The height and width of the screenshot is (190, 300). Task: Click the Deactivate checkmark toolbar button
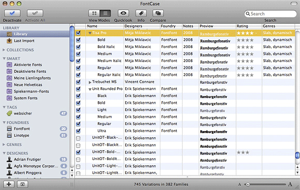pos(12,13)
